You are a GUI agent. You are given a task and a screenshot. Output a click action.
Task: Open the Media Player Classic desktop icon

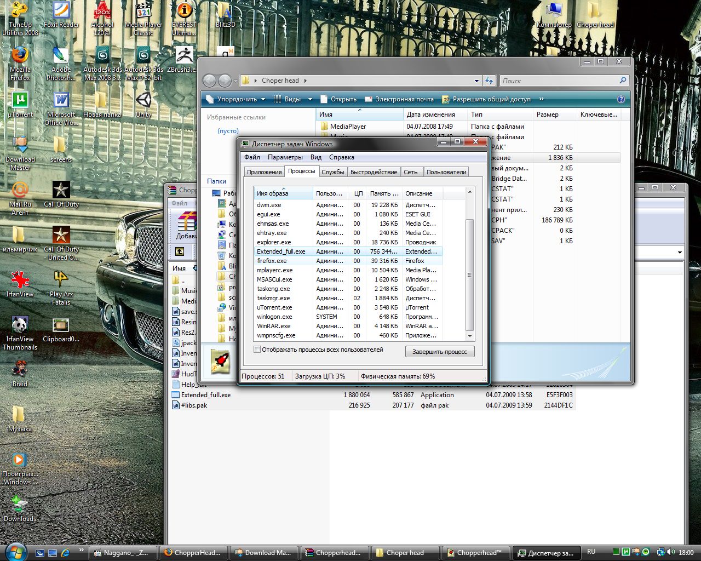tap(143, 12)
